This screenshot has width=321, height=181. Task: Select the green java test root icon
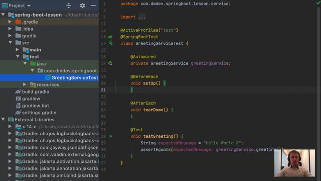click(x=33, y=63)
